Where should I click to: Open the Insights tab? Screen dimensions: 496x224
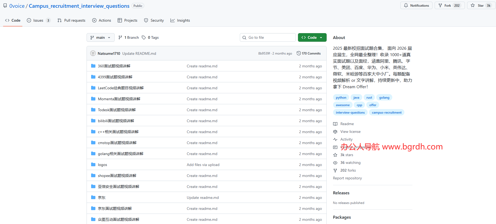coord(180,21)
